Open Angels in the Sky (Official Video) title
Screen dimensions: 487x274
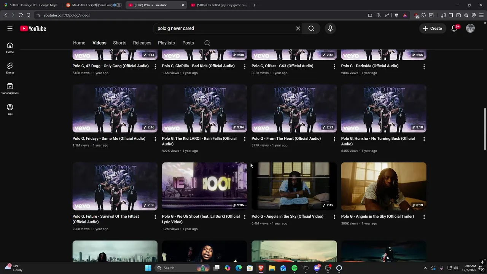[x=287, y=217]
